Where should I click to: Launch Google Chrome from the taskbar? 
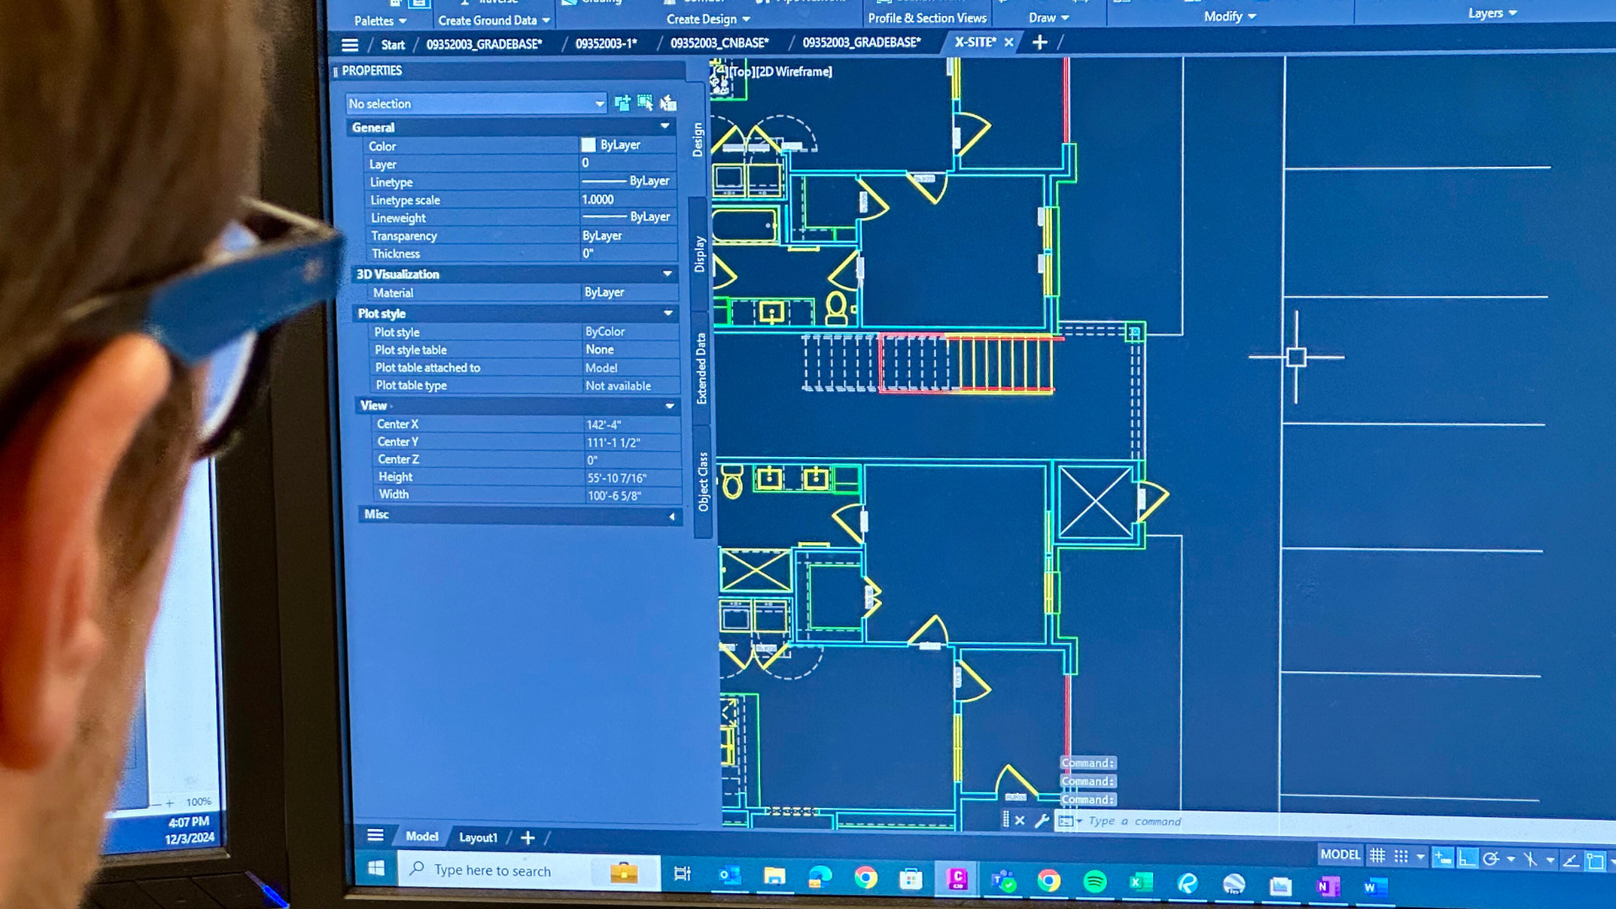[x=866, y=878]
